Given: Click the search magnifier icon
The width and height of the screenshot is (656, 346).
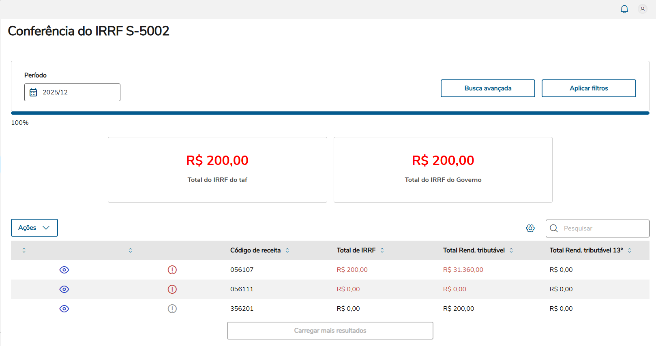Looking at the screenshot, I should click(x=554, y=229).
